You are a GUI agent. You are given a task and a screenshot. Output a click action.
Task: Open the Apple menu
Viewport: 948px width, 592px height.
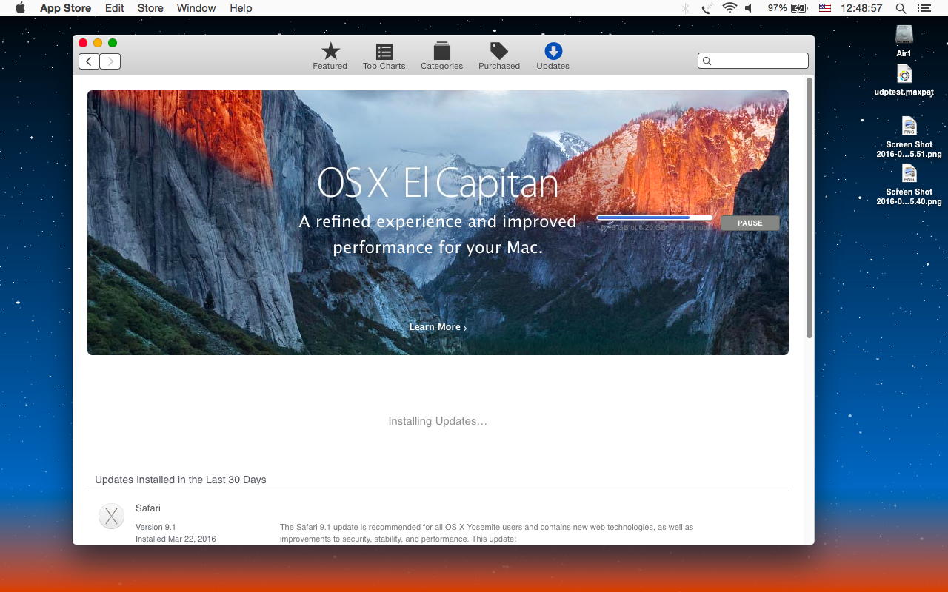tap(20, 8)
